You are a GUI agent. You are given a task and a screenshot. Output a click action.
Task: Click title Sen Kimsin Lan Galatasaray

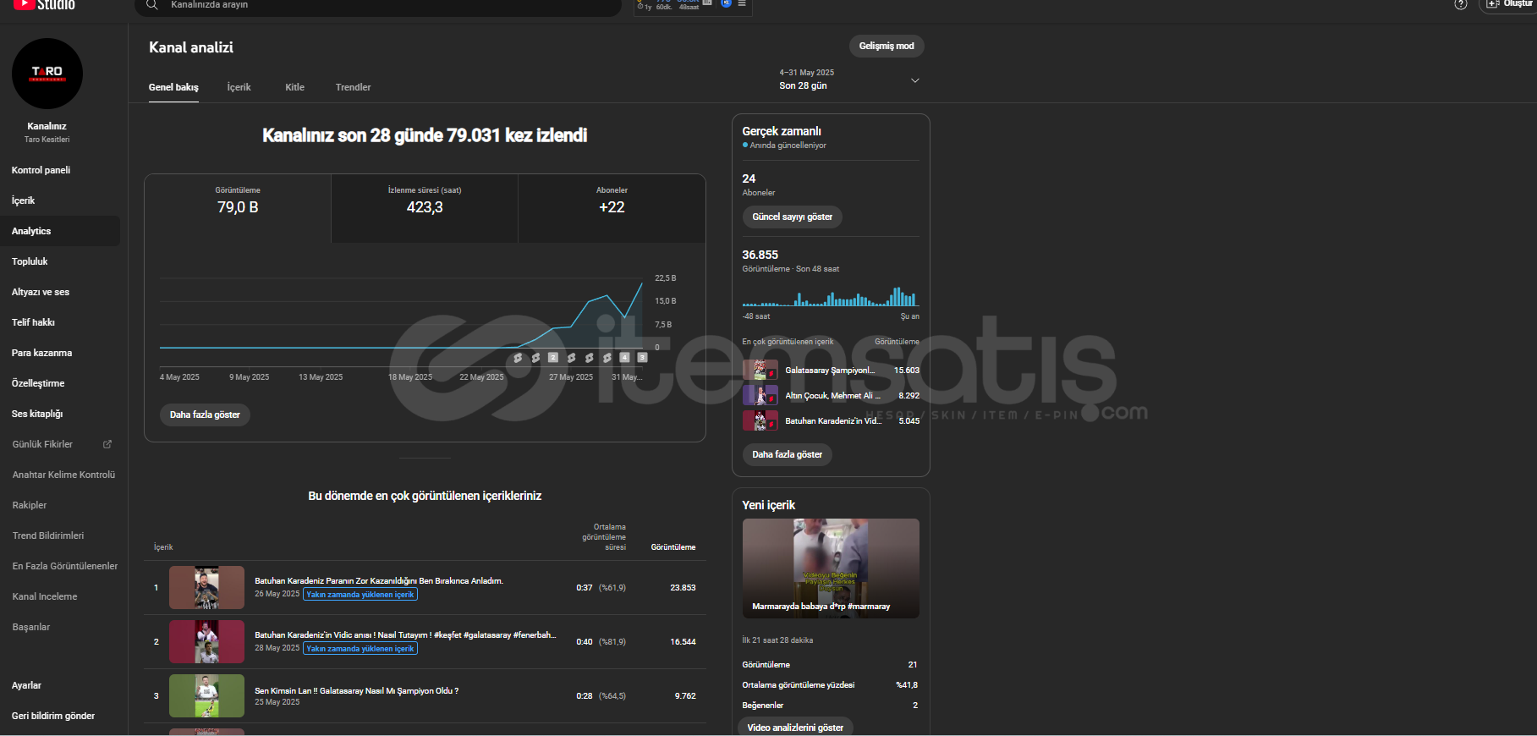[x=356, y=690]
